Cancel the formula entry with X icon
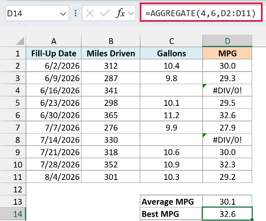Image resolution: width=266 pixels, height=221 pixels. coord(90,13)
